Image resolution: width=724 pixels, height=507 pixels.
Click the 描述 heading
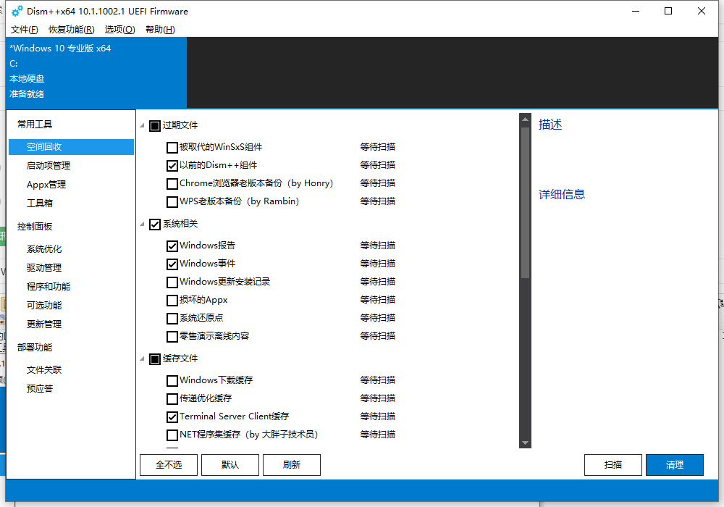550,125
